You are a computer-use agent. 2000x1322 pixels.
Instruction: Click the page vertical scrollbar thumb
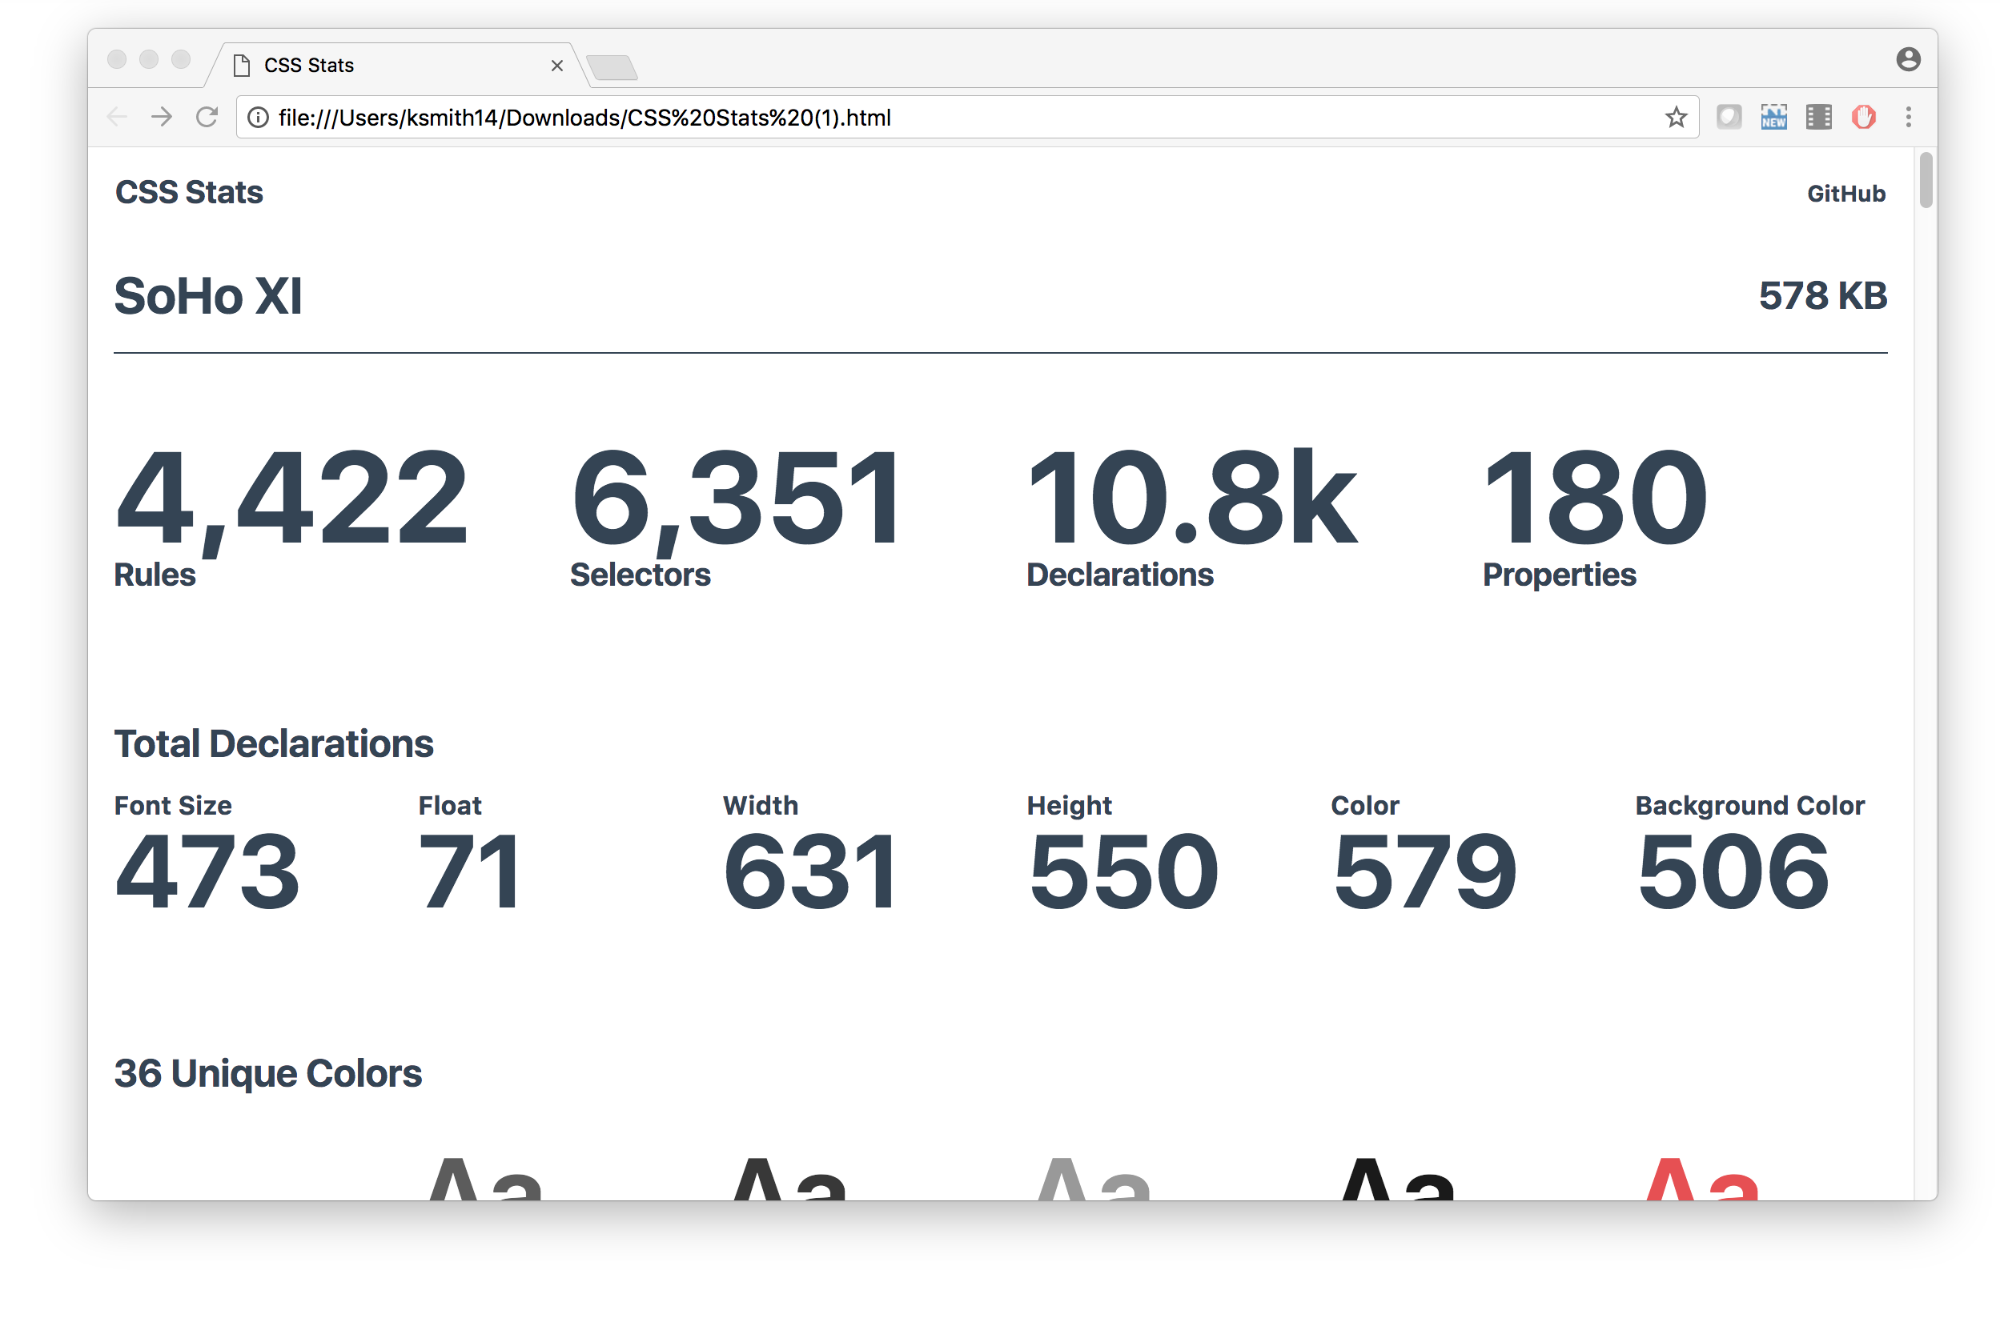click(x=1924, y=179)
